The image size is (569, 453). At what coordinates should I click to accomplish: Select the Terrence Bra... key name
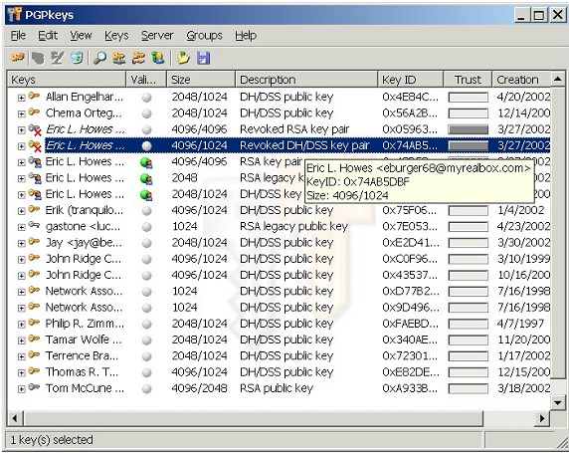coord(82,356)
